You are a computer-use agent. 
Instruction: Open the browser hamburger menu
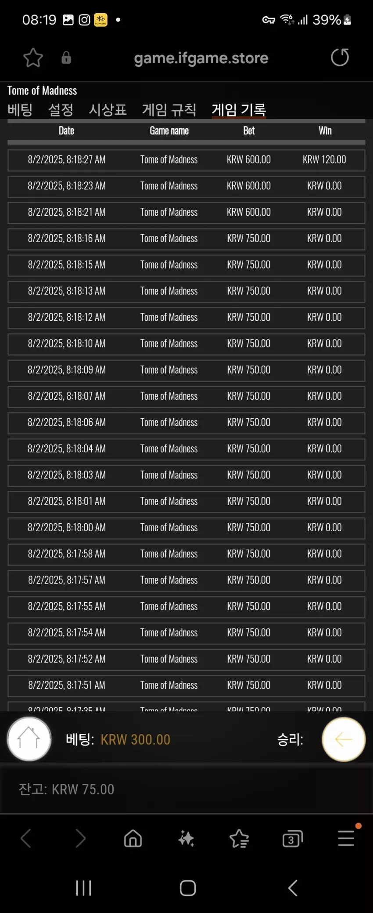click(346, 837)
